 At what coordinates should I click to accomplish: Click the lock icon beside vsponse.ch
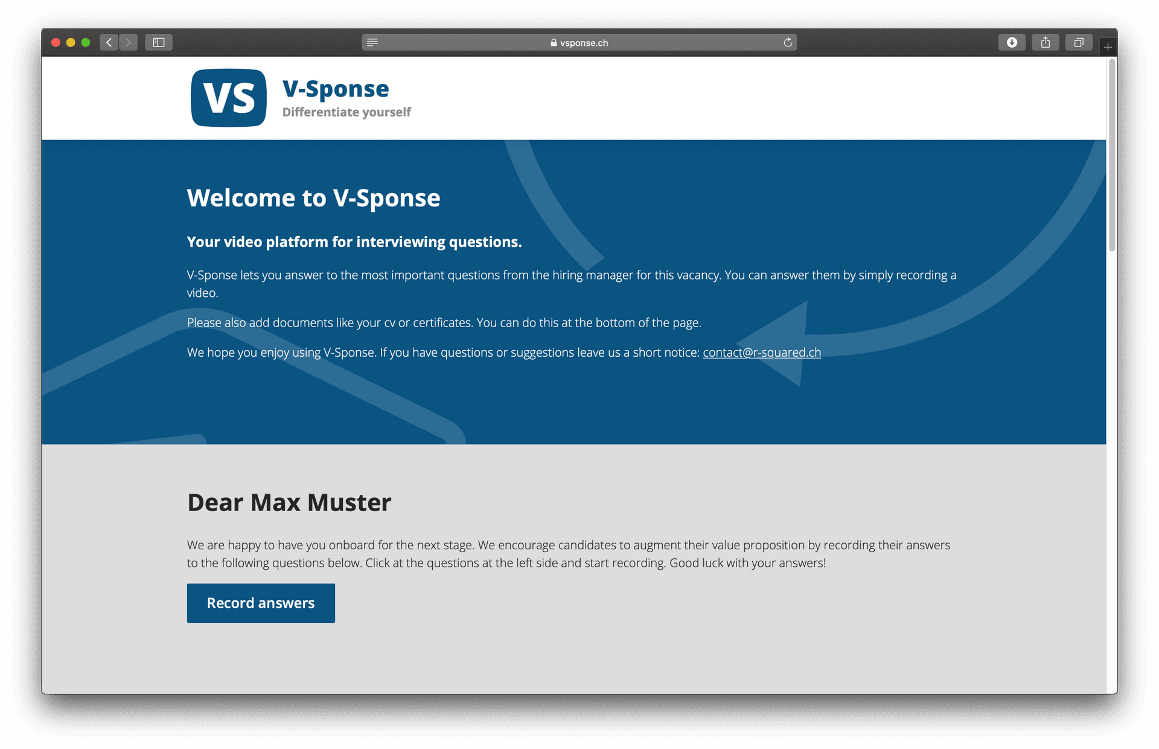[554, 43]
